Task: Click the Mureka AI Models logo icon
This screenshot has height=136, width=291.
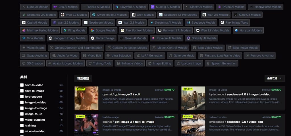Action: (x=153, y=7)
